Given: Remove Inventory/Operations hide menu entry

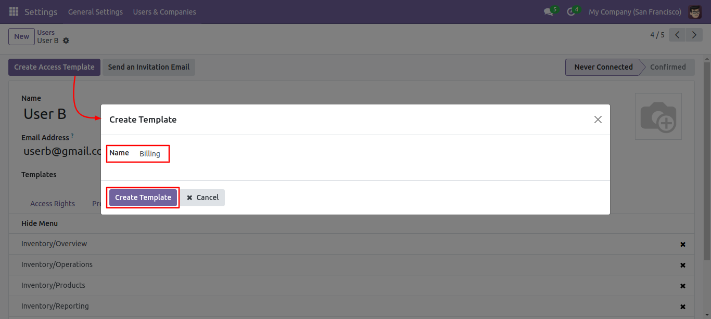Looking at the screenshot, I should [683, 265].
